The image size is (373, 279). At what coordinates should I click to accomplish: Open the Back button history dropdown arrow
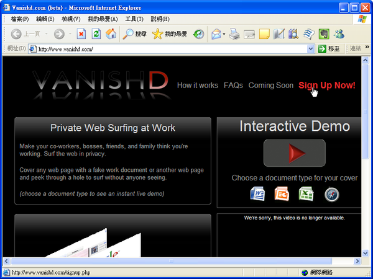pyautogui.click(x=47, y=34)
